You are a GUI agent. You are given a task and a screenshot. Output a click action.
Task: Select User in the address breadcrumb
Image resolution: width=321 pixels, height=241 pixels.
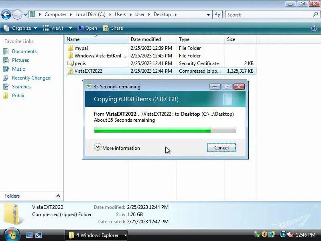coord(140,14)
